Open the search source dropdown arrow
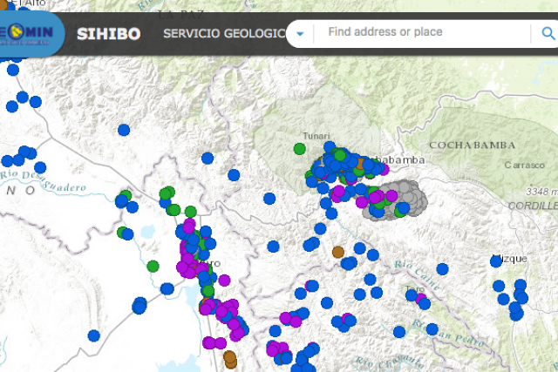 click(300, 34)
